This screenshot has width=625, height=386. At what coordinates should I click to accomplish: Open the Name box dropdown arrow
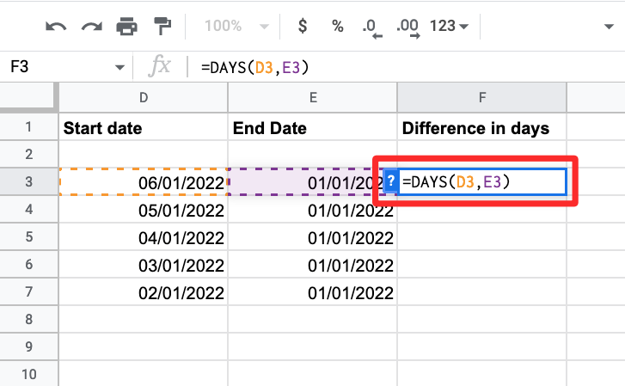119,68
